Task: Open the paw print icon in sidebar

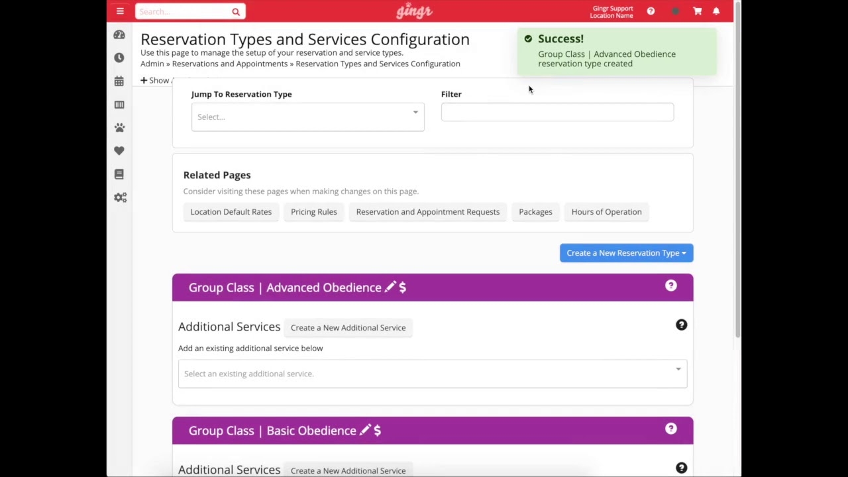Action: pos(119,128)
